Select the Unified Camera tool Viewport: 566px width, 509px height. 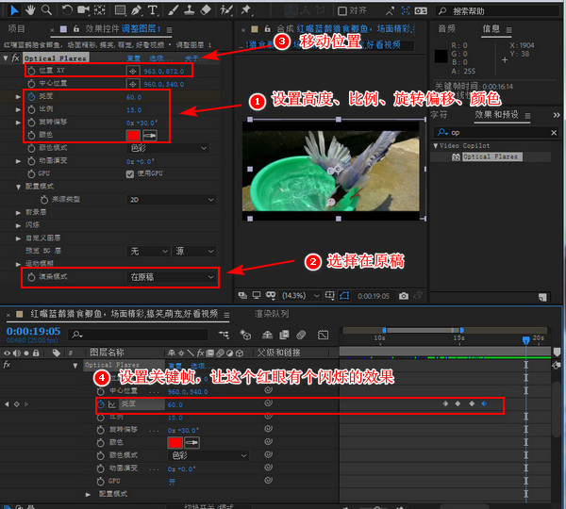pyautogui.click(x=83, y=10)
